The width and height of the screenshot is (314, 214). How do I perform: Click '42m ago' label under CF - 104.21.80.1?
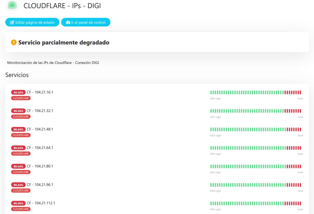[x=215, y=172]
